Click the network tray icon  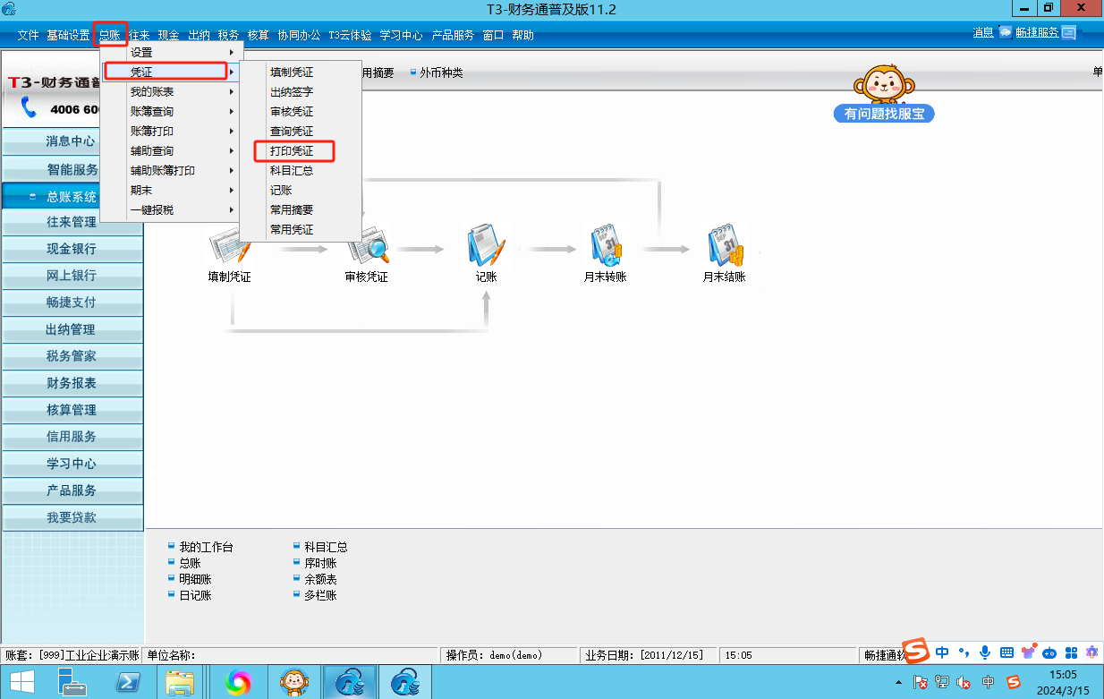point(942,682)
